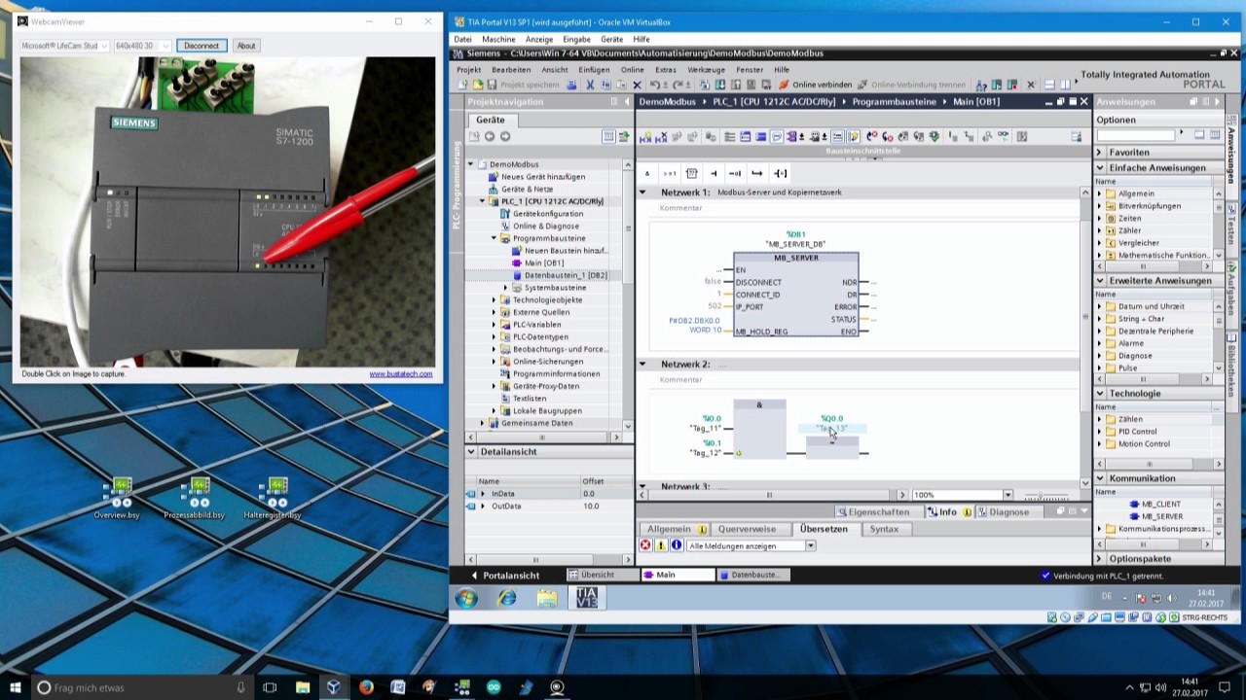1246x700 pixels.
Task: Open Internet Explorer in VM taskbar
Action: pyautogui.click(x=507, y=599)
